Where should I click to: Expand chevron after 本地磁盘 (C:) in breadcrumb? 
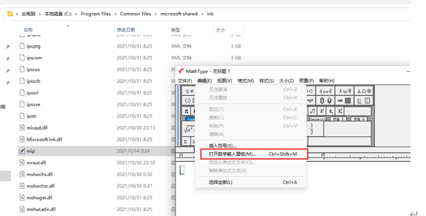point(76,14)
